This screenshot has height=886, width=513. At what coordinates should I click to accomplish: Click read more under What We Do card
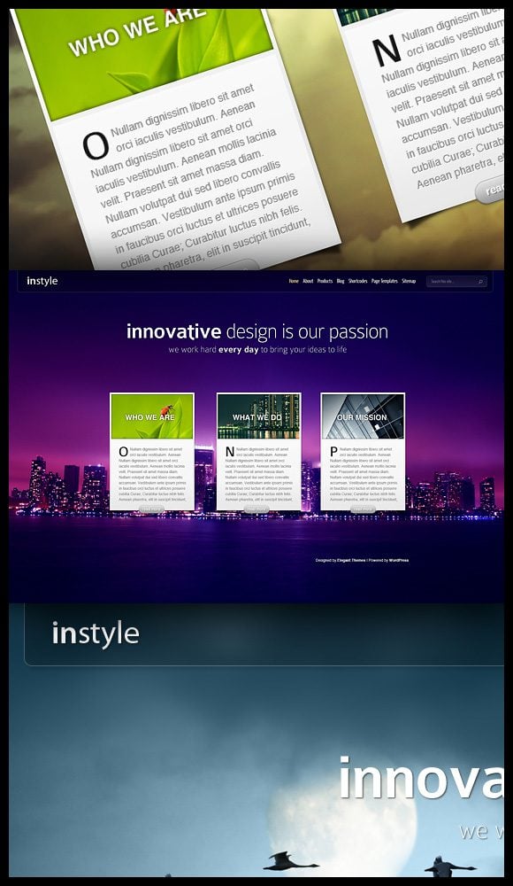[256, 509]
